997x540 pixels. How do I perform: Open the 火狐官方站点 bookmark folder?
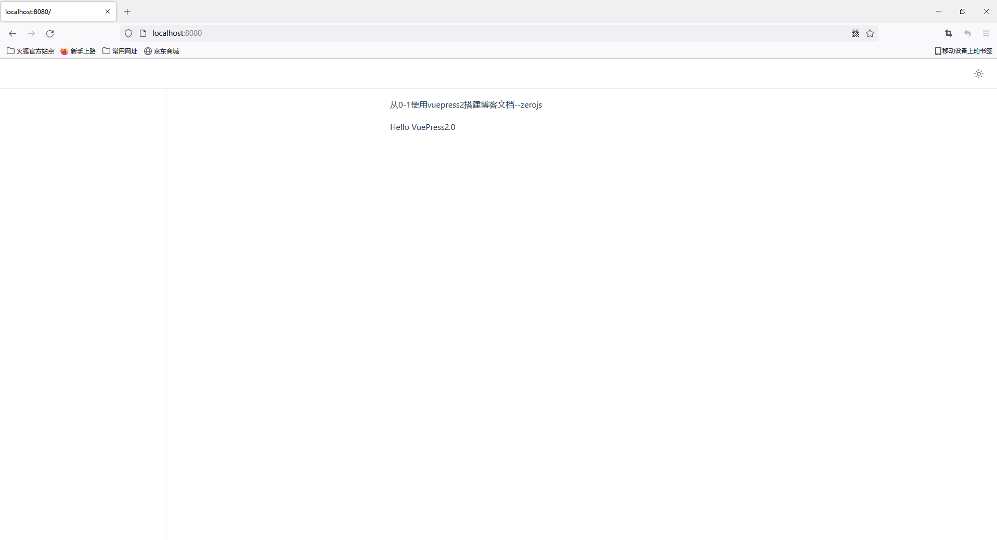point(30,51)
